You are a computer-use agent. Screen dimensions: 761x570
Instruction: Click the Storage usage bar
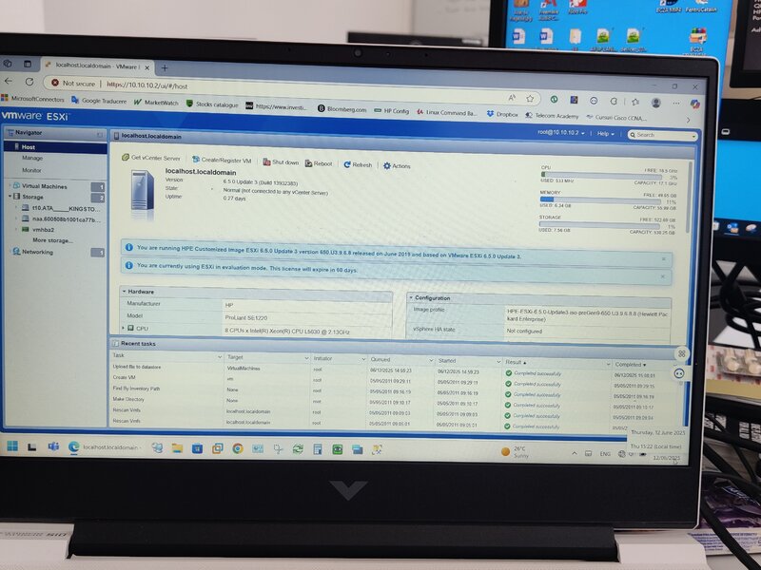click(x=599, y=225)
